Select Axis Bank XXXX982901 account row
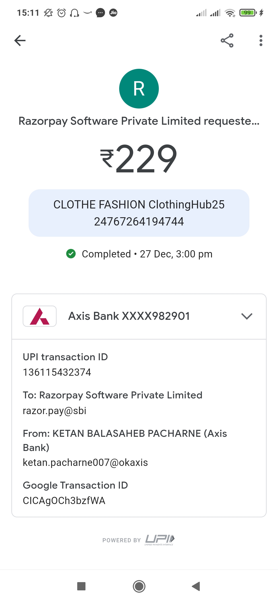The height and width of the screenshot is (603, 278). tap(129, 316)
